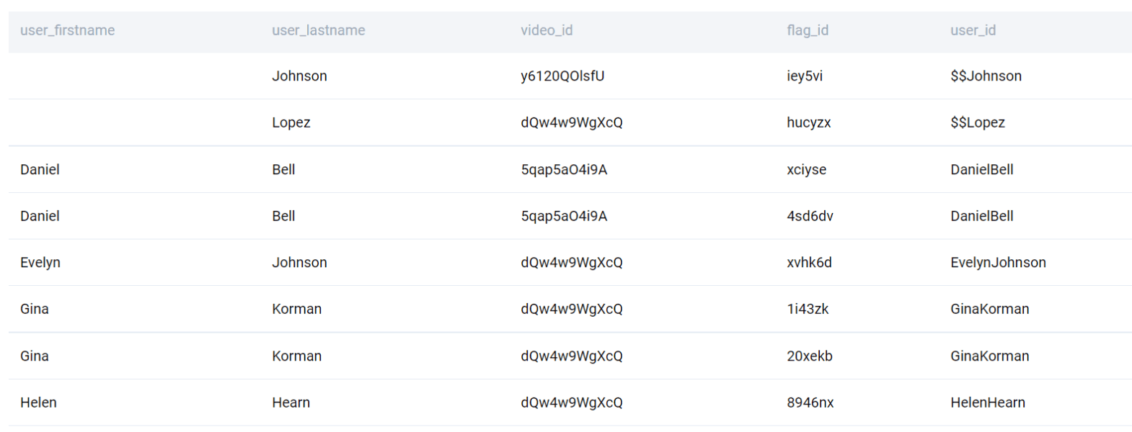This screenshot has height=432, width=1132.
Task: Click flag ID xvhk6d
Action: (x=809, y=263)
